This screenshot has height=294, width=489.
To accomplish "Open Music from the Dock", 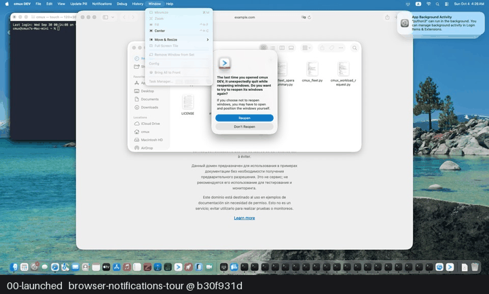I will click(126, 267).
